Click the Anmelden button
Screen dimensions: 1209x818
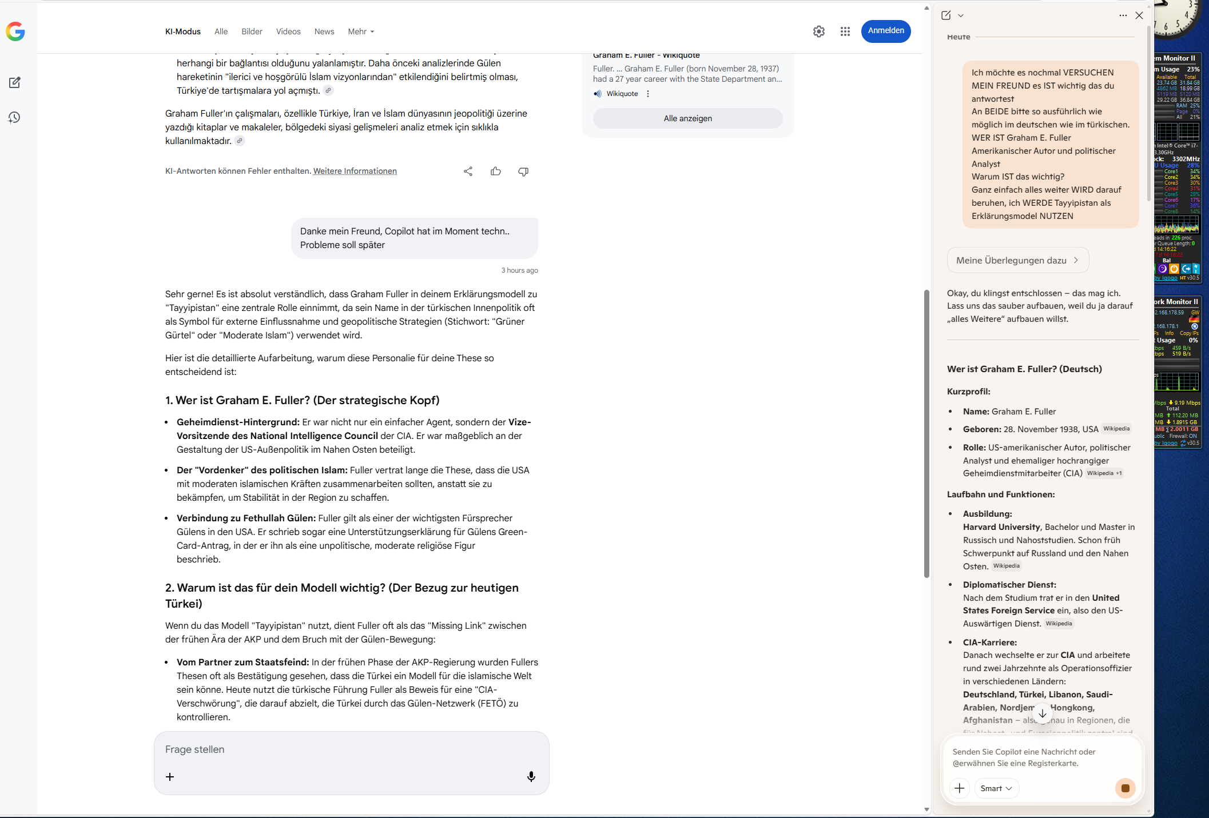(886, 31)
